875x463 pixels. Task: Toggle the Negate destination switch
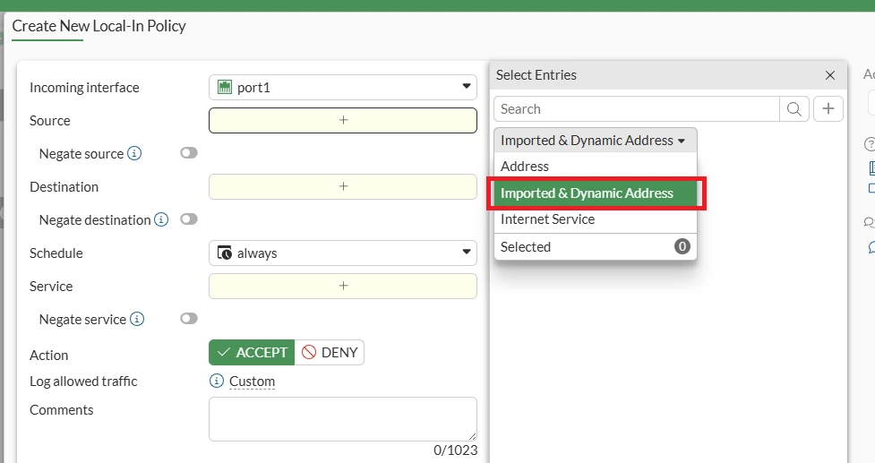[x=189, y=219]
